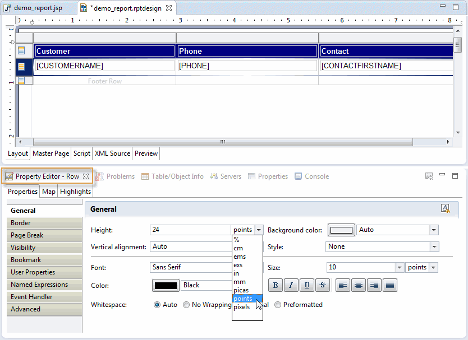
Task: Select the [PHONE] data cell
Action: pyautogui.click(x=247, y=66)
